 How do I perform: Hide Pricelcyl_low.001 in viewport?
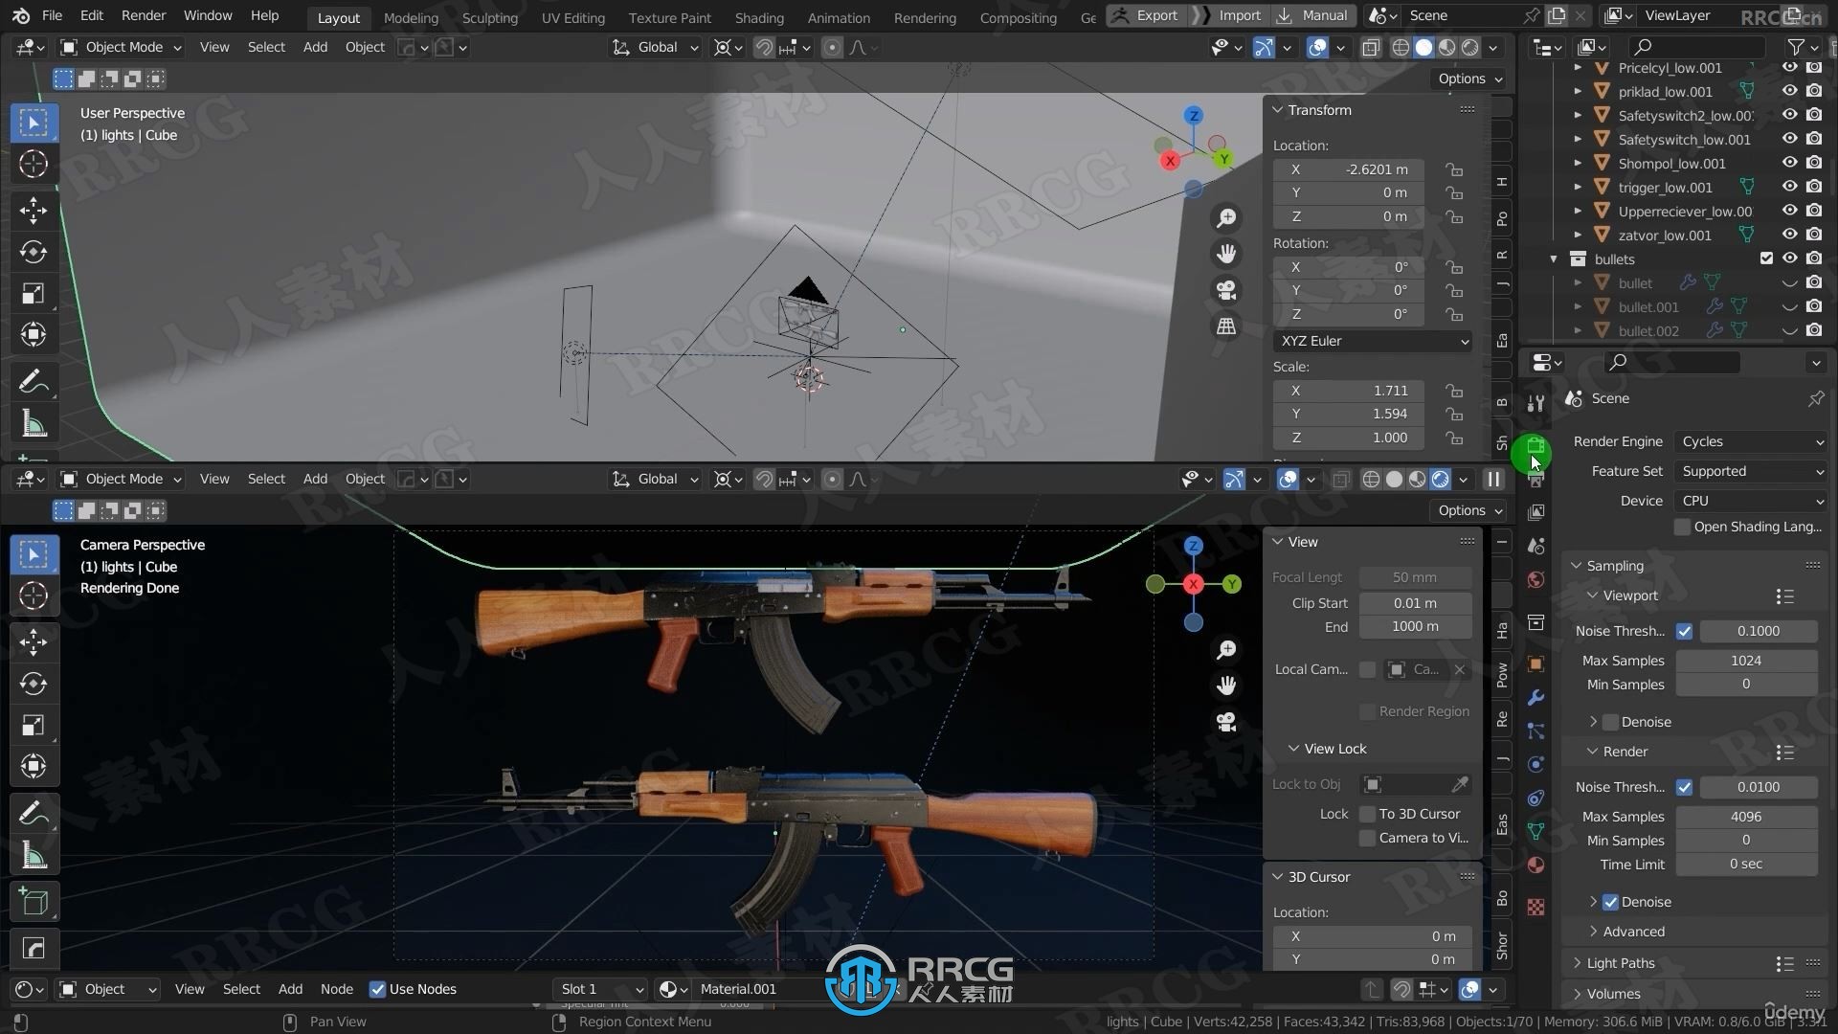(x=1789, y=67)
